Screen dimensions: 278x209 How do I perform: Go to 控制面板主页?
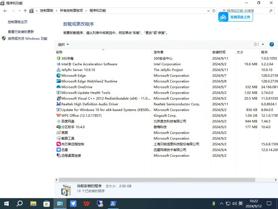pos(18,22)
